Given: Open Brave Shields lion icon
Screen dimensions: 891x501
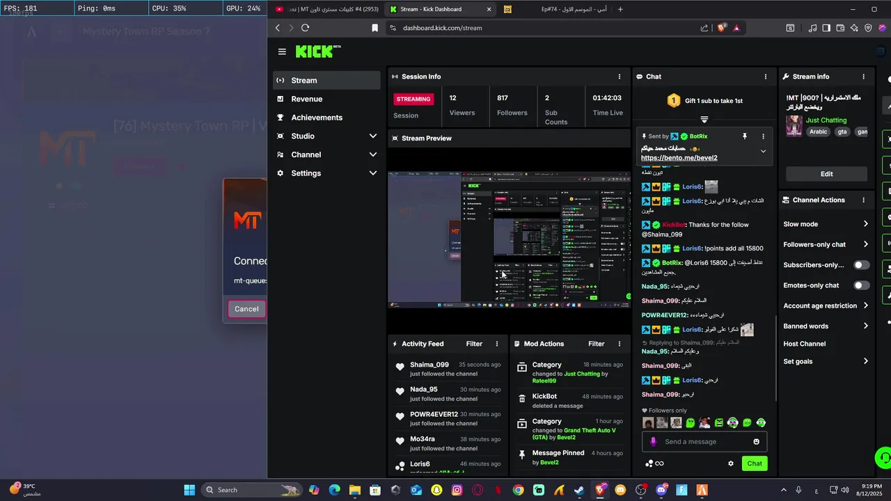Looking at the screenshot, I should 722,28.
